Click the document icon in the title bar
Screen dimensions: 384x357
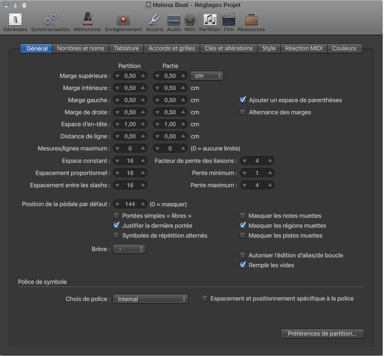[148, 5]
